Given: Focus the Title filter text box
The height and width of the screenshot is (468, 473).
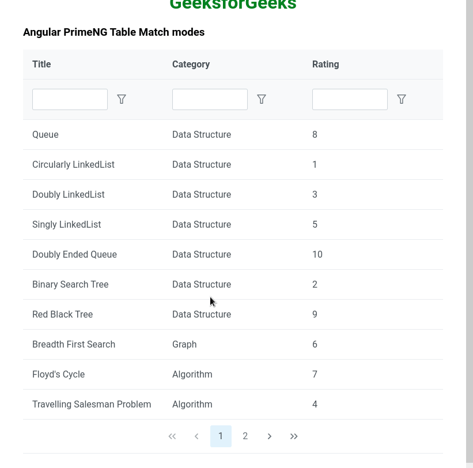Looking at the screenshot, I should (70, 99).
